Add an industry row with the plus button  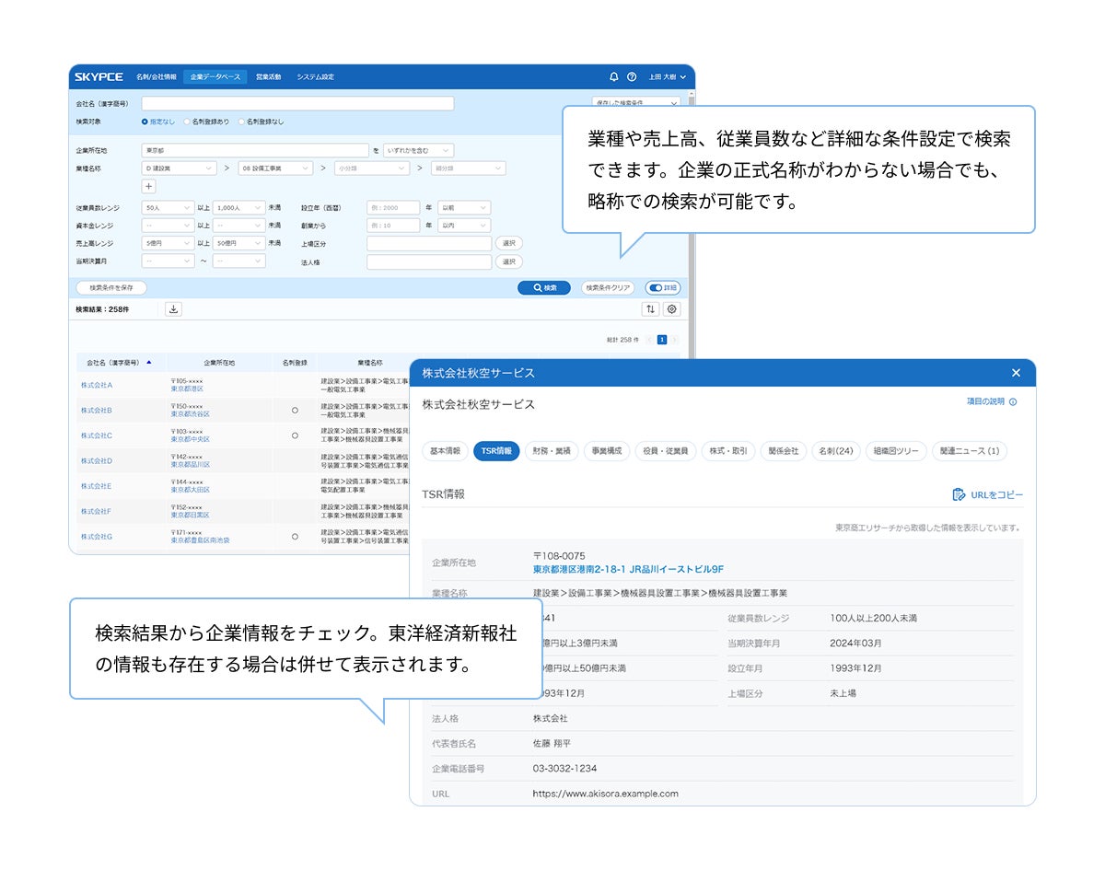point(150,187)
